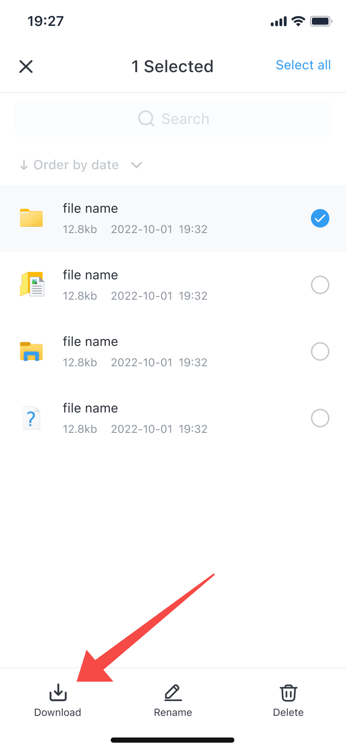
Task: Toggle sort direction down arrow
Action: click(x=24, y=165)
